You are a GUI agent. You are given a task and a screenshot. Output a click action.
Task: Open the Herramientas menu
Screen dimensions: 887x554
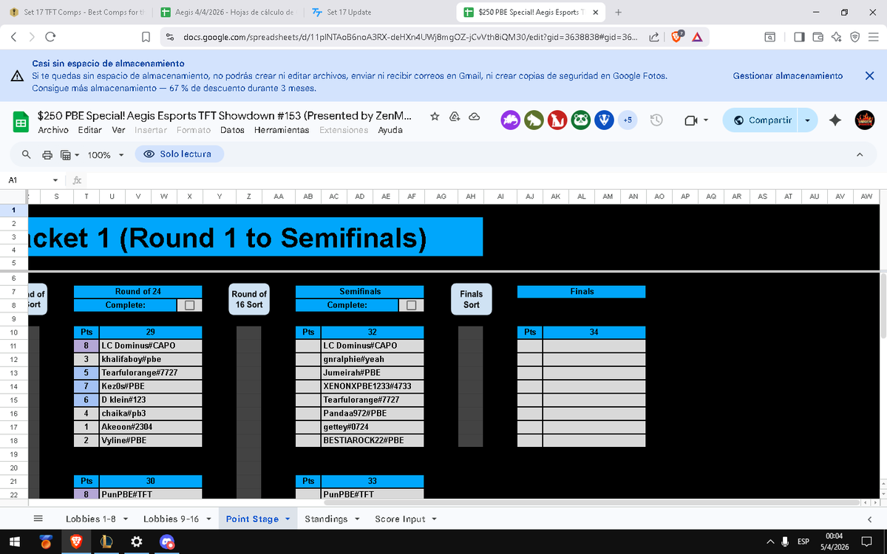point(282,130)
